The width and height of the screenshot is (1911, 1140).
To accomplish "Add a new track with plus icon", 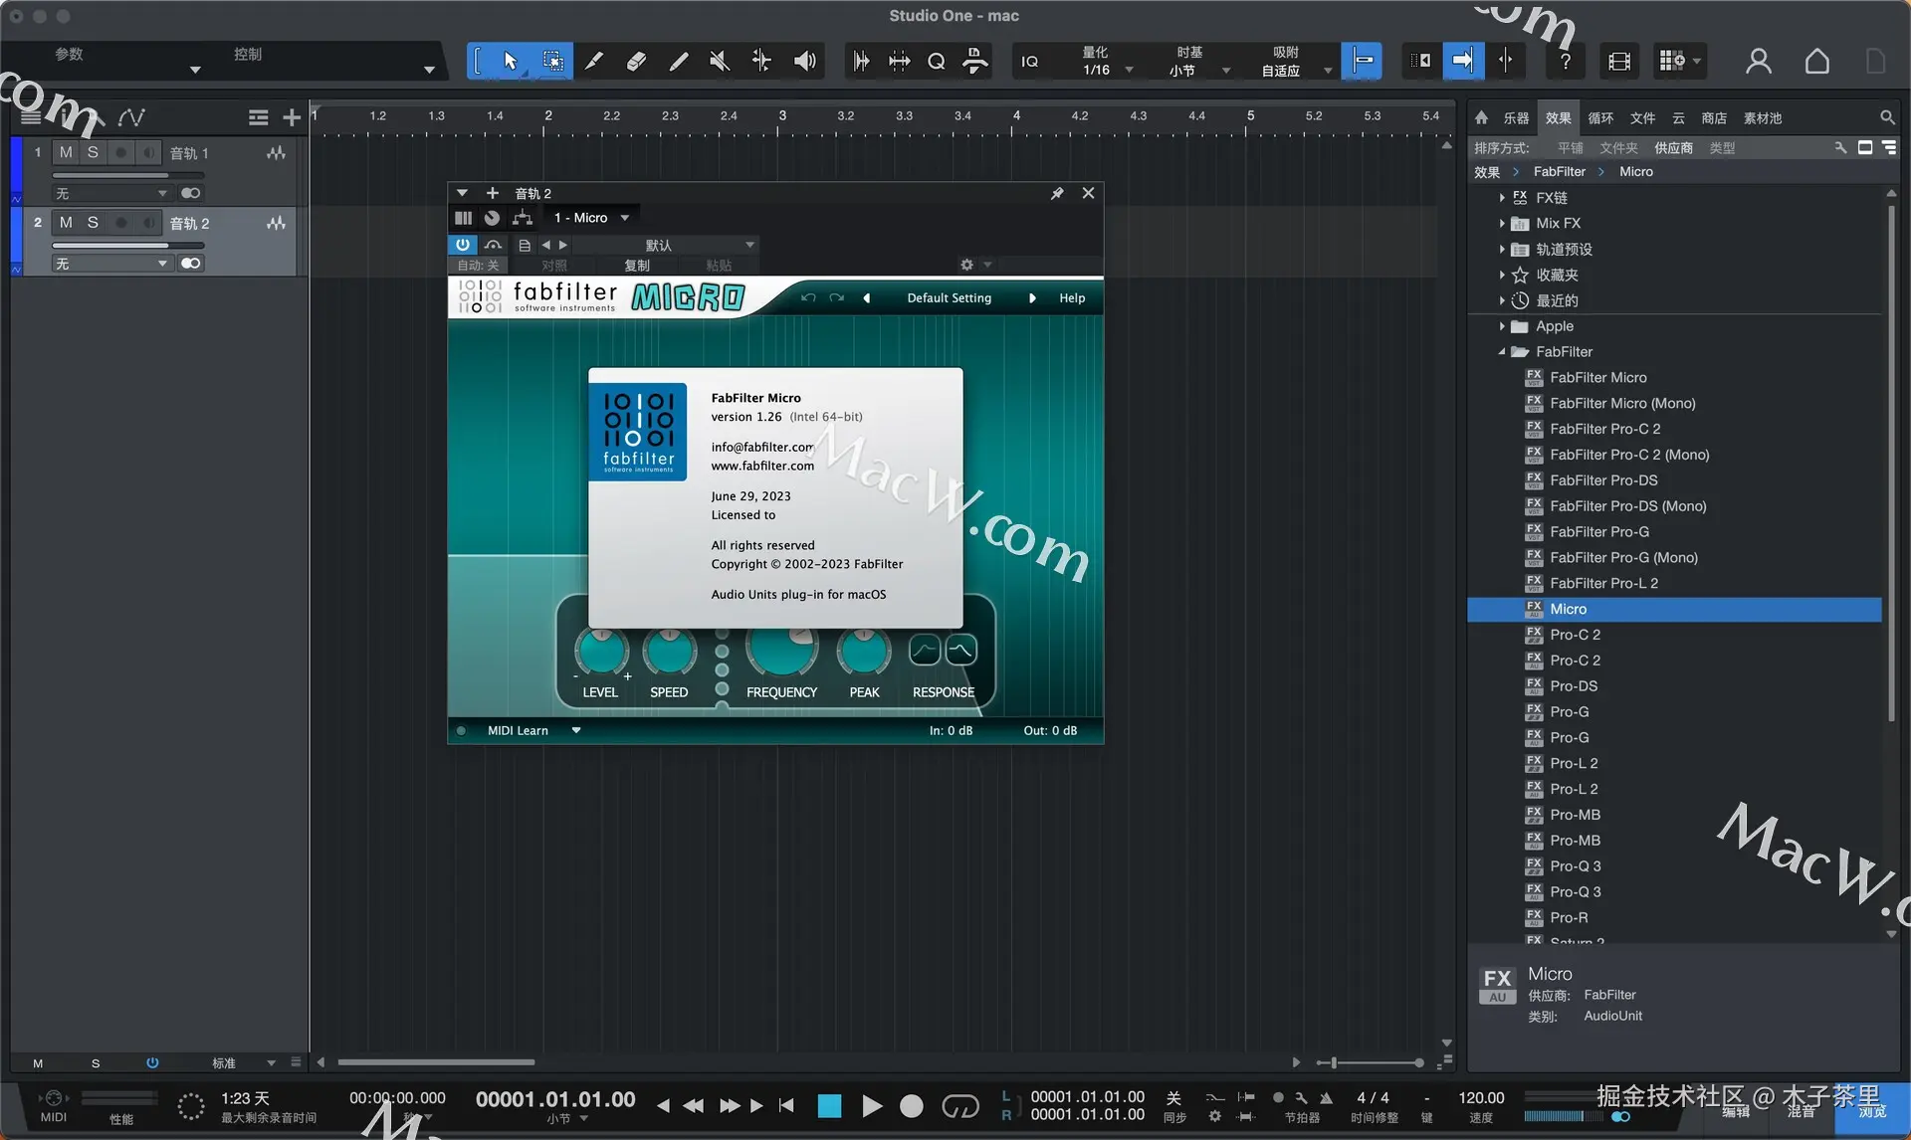I will pyautogui.click(x=292, y=118).
